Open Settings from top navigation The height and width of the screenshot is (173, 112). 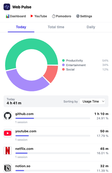click(x=84, y=16)
